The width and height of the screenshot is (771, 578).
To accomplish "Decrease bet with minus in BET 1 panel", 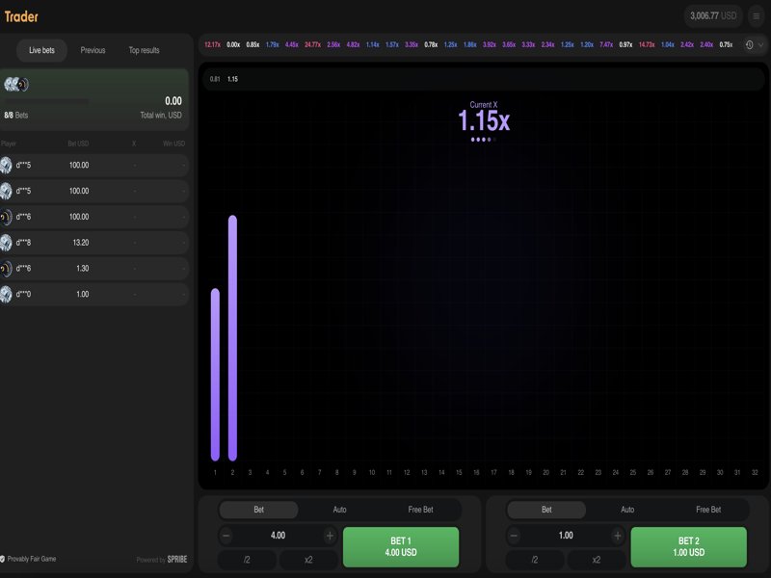I will click(x=226, y=536).
